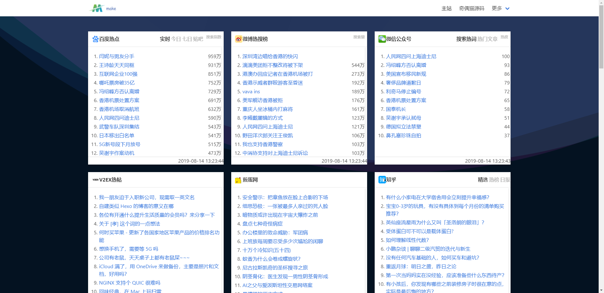This screenshot has width=604, height=293.
Task: Open 煎蛋 post 蚊香为什么会卷成螺旋状?
Action: click(271, 259)
